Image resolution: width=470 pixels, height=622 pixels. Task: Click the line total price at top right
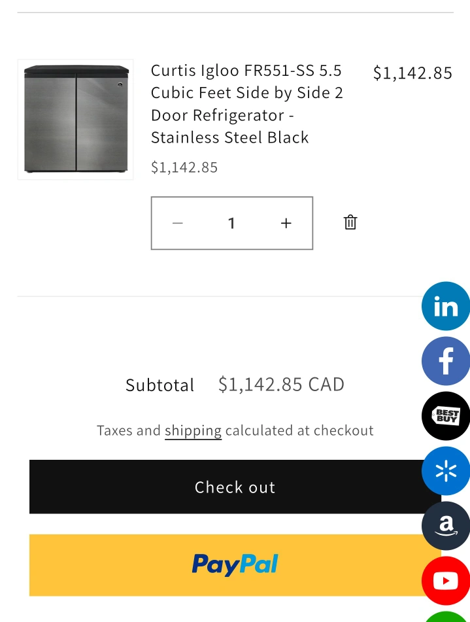click(x=412, y=73)
